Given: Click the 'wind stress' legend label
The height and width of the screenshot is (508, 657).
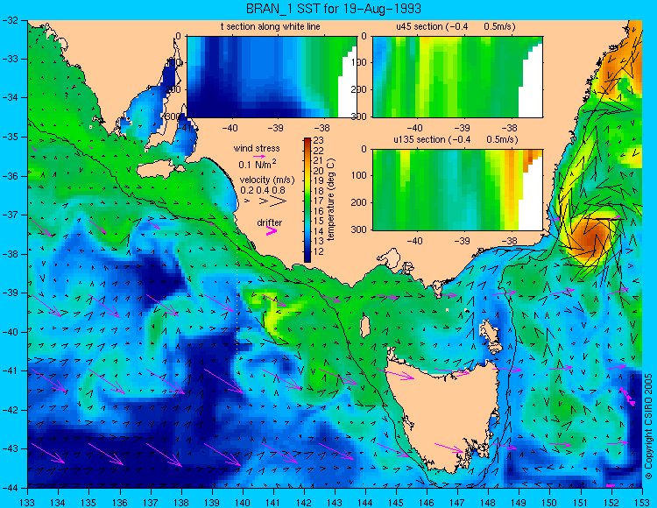Looking at the screenshot, I should pyautogui.click(x=257, y=148).
